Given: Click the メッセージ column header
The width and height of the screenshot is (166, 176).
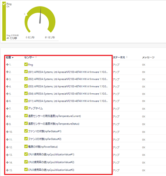Looking at the screenshot, I should [x=148, y=57].
